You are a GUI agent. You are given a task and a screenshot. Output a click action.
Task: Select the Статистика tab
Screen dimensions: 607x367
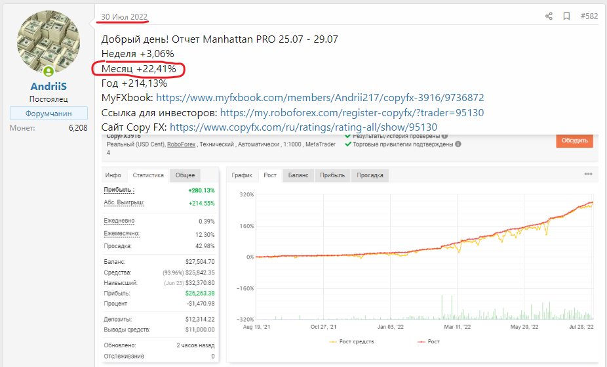click(x=148, y=175)
